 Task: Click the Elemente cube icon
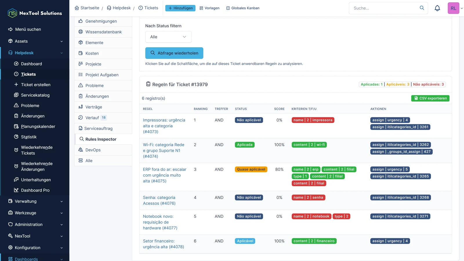[81, 42]
